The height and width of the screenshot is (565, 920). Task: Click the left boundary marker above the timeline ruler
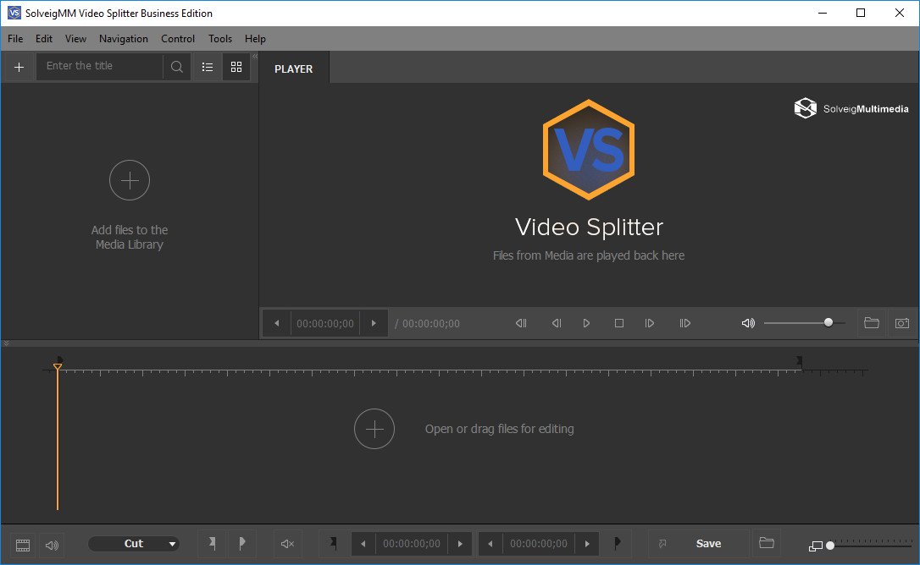[59, 359]
